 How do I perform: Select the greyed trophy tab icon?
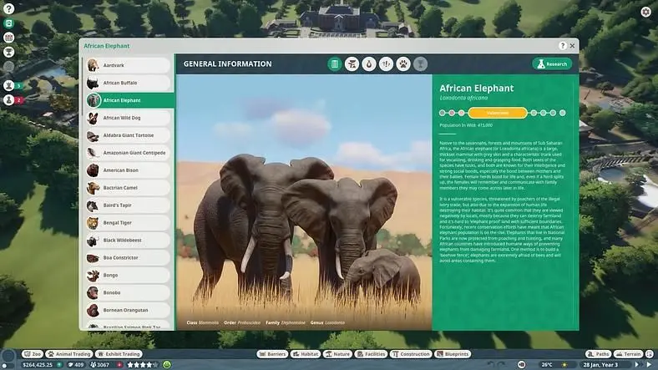pos(420,64)
